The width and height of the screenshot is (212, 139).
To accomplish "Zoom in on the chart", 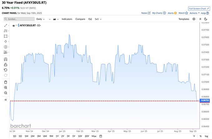I will pos(6,87).
